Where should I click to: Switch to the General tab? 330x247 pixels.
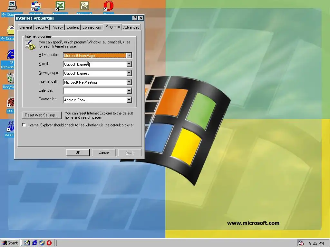[x=26, y=27]
